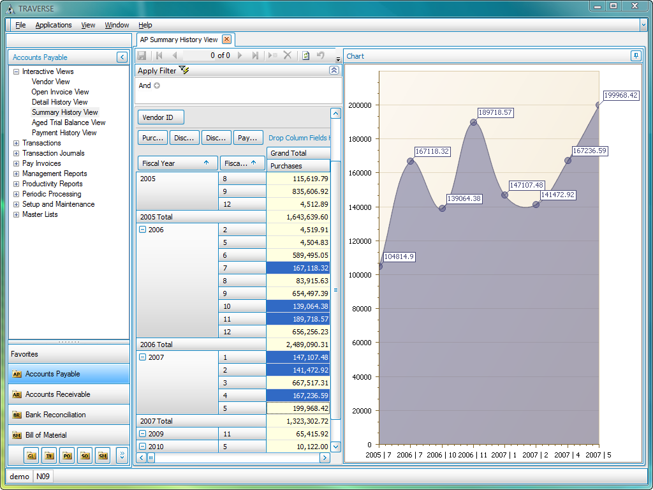
Task: Go to next record in navigator
Action: pyautogui.click(x=240, y=56)
